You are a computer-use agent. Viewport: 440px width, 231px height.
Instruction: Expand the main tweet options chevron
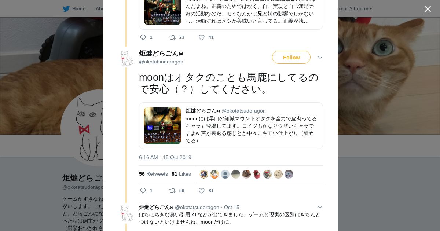click(320, 58)
